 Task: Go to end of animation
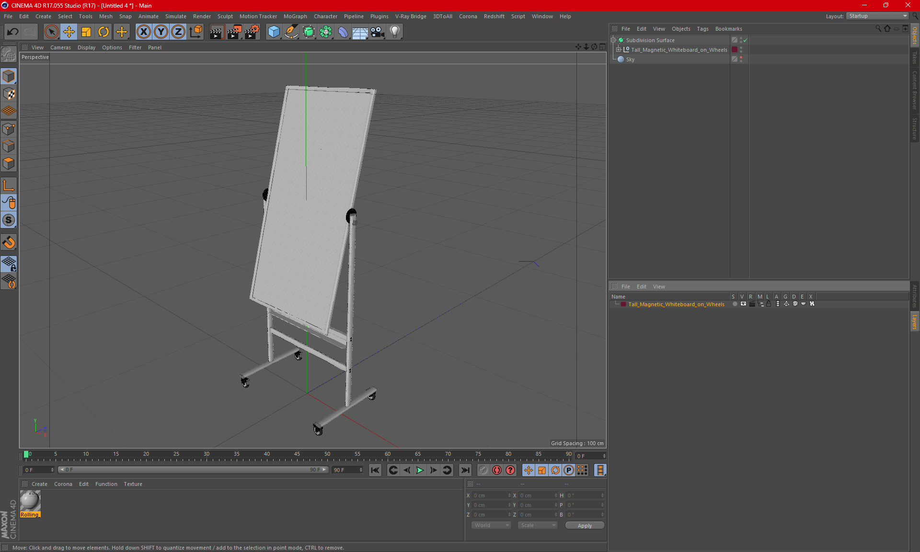click(x=465, y=470)
